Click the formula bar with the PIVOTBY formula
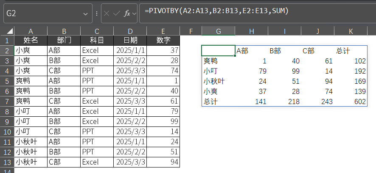The image size is (376, 173). coord(258,14)
